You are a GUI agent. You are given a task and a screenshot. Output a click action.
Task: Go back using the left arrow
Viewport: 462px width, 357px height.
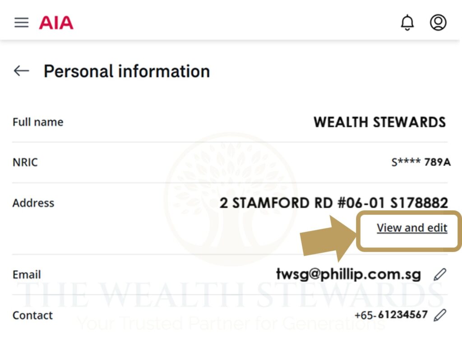pyautogui.click(x=21, y=71)
